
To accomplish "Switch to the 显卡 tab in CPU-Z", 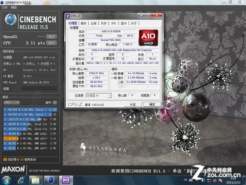I will click(124, 24).
